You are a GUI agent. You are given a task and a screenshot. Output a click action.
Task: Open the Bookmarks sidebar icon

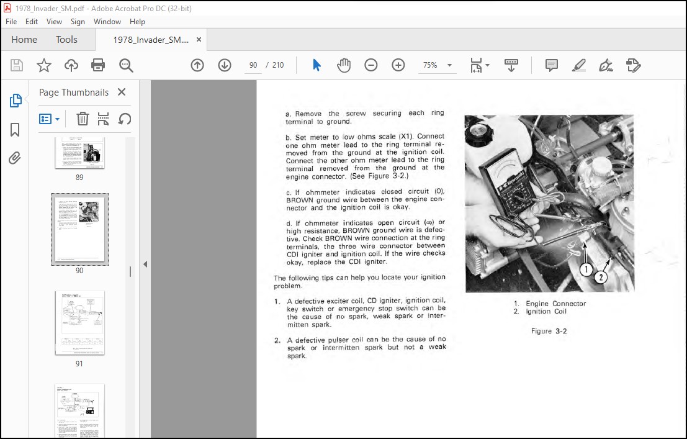[x=15, y=129]
